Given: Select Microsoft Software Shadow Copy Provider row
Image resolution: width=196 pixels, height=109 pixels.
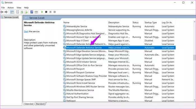Looking at the screenshot, I should (x=119, y=76).
